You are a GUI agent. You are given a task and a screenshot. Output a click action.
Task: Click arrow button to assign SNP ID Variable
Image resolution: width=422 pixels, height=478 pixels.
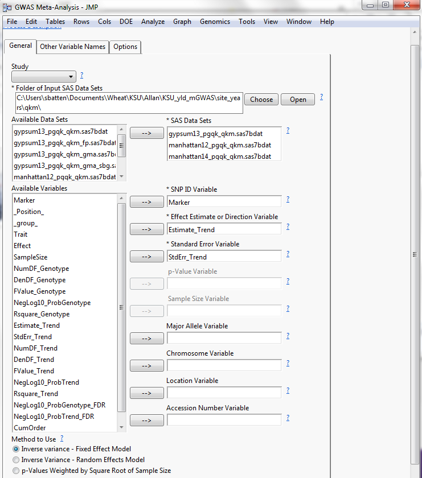146,202
